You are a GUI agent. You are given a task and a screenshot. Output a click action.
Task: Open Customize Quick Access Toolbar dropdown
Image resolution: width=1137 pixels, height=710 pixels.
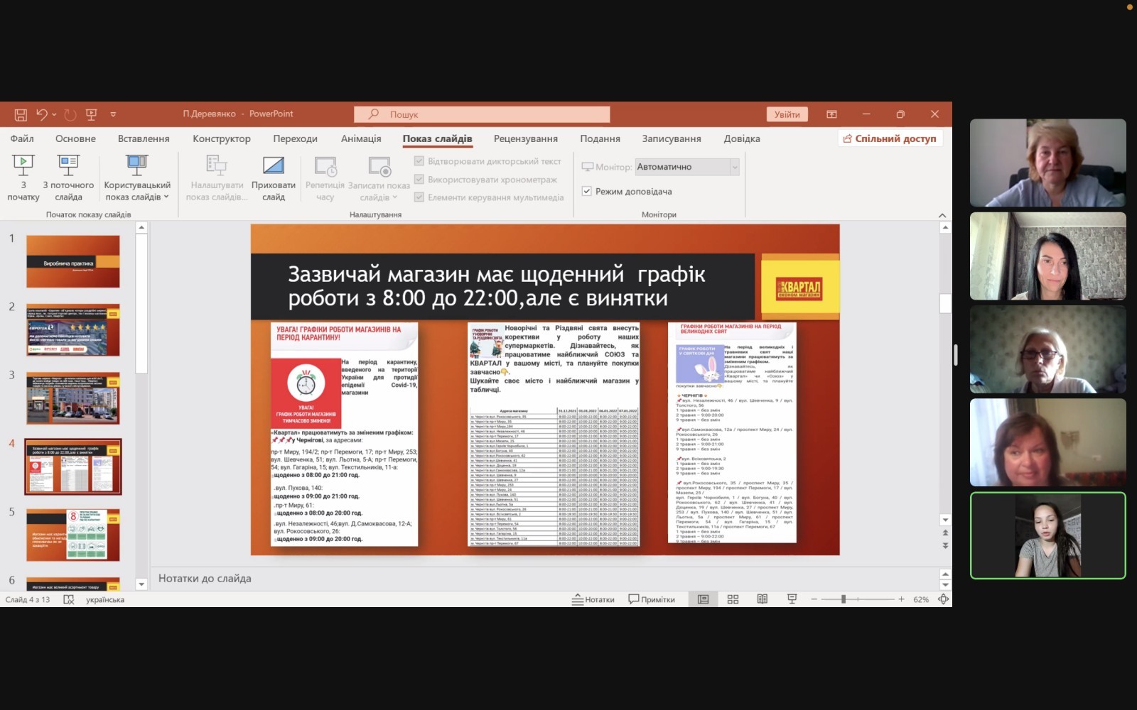(x=113, y=114)
